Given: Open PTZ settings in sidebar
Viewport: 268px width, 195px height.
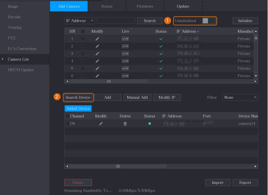Looking at the screenshot, I should coord(12,38).
